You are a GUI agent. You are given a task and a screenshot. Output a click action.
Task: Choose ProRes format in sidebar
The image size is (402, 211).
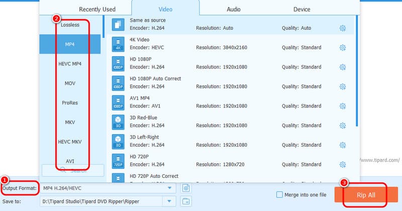click(x=70, y=103)
